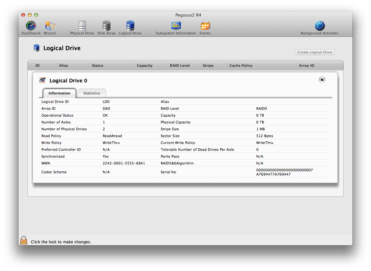Click Create Logical Drive button
Screen dimensions: 371x271
point(315,52)
